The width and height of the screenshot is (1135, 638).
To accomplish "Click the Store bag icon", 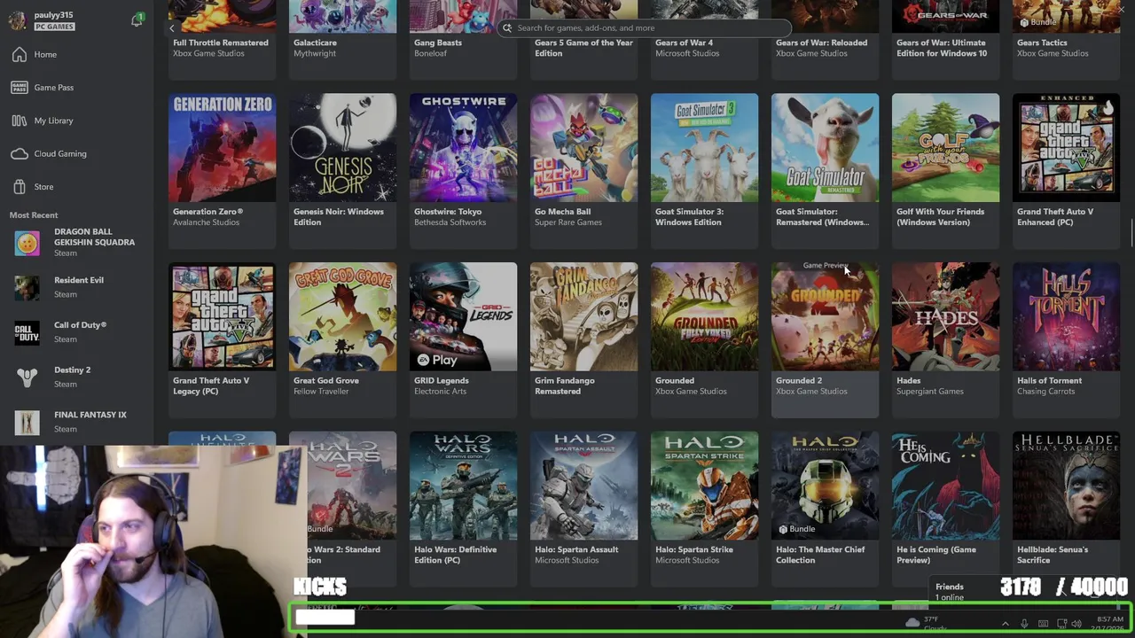I will pyautogui.click(x=20, y=187).
